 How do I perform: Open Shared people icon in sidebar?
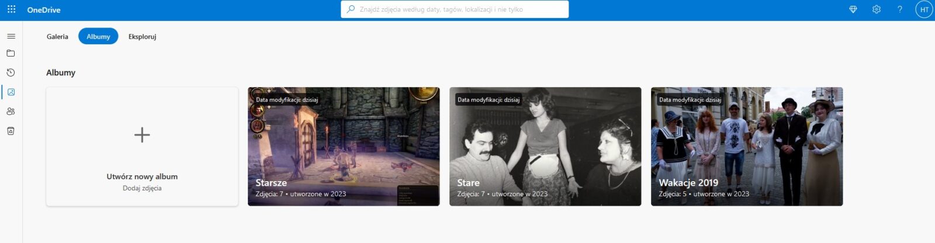click(11, 112)
